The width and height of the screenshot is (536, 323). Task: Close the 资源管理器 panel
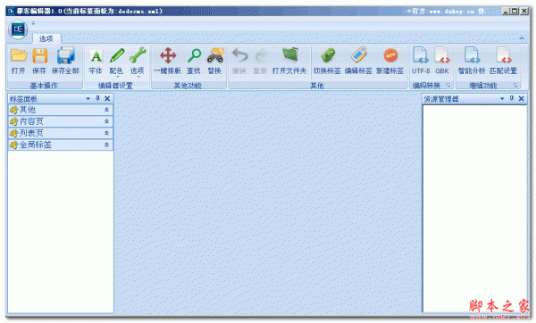point(522,99)
